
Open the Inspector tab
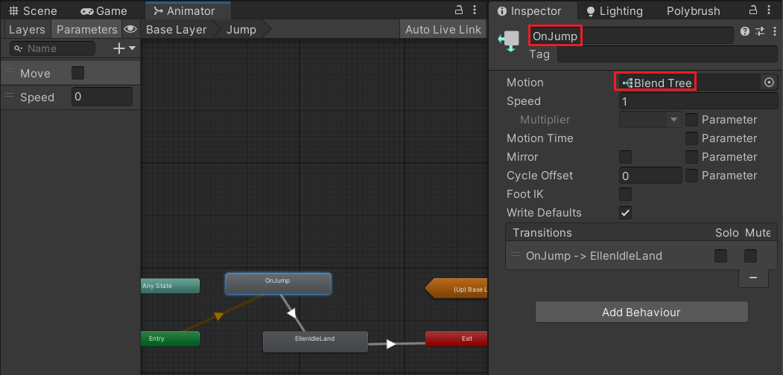point(529,10)
